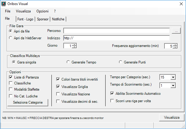This screenshot has height=129, width=186.
Task: Expand the Tempo di Scorrimento dropdown
Action: click(173, 85)
